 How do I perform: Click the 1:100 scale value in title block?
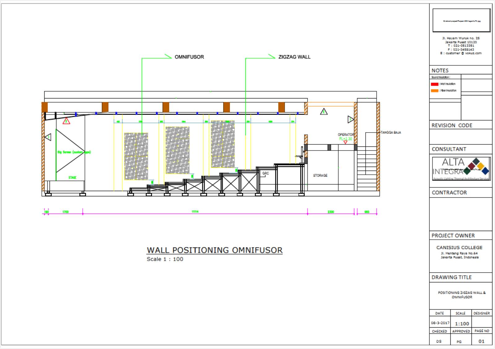point(462,324)
